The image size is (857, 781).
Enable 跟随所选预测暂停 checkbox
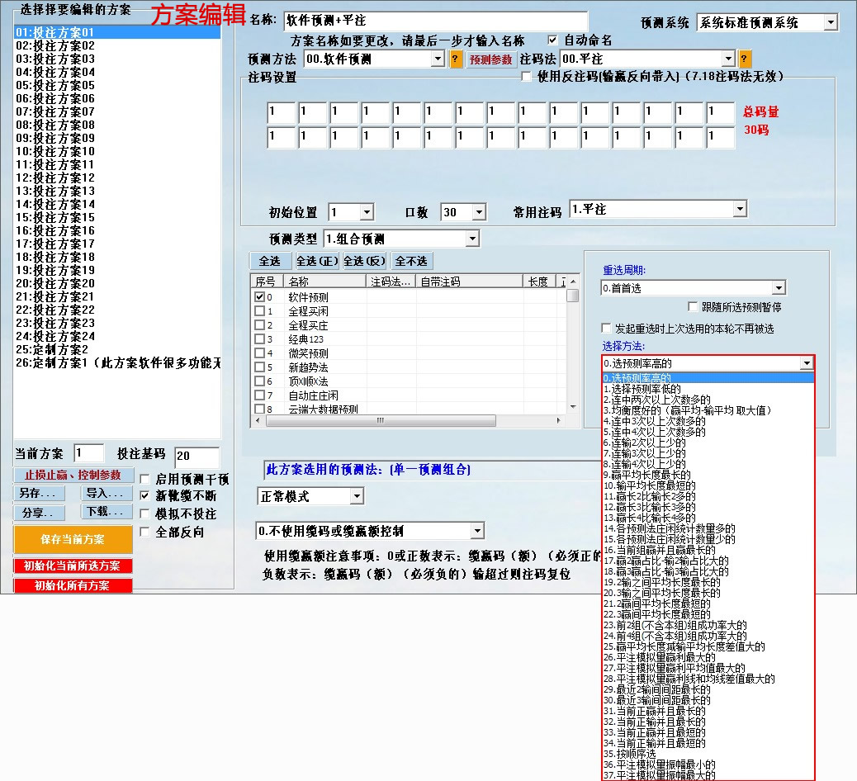(x=693, y=307)
